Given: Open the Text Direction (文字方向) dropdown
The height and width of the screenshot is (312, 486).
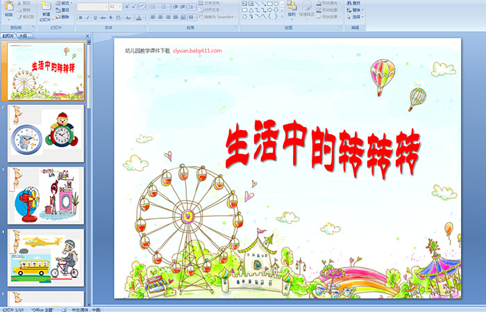Looking at the screenshot, I should pos(211,3).
